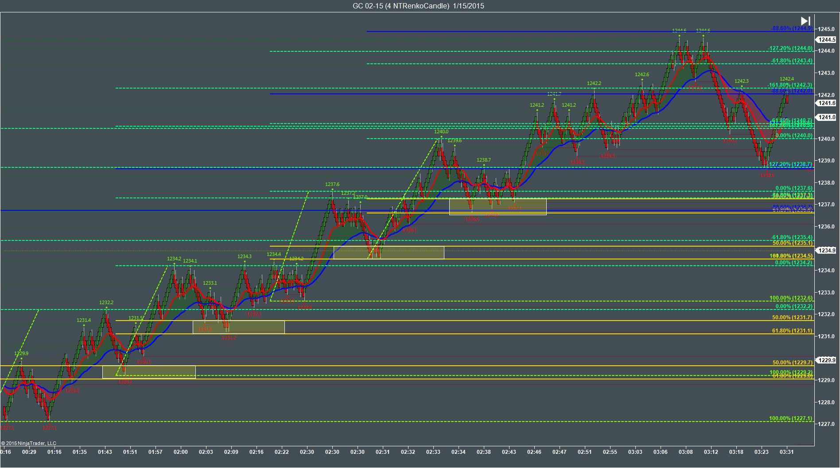Click the 1234.1 swing high label
This screenshot has height=468, width=840.
tap(190, 261)
